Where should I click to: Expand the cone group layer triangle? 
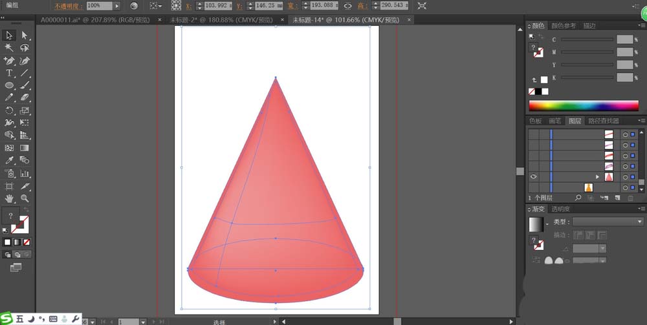point(597,177)
